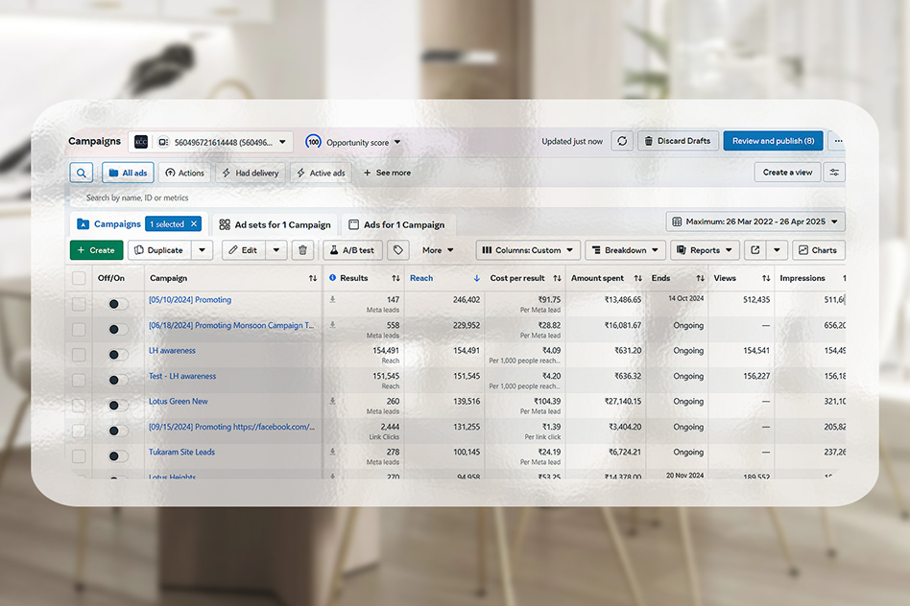Click the Create a view button

point(787,173)
